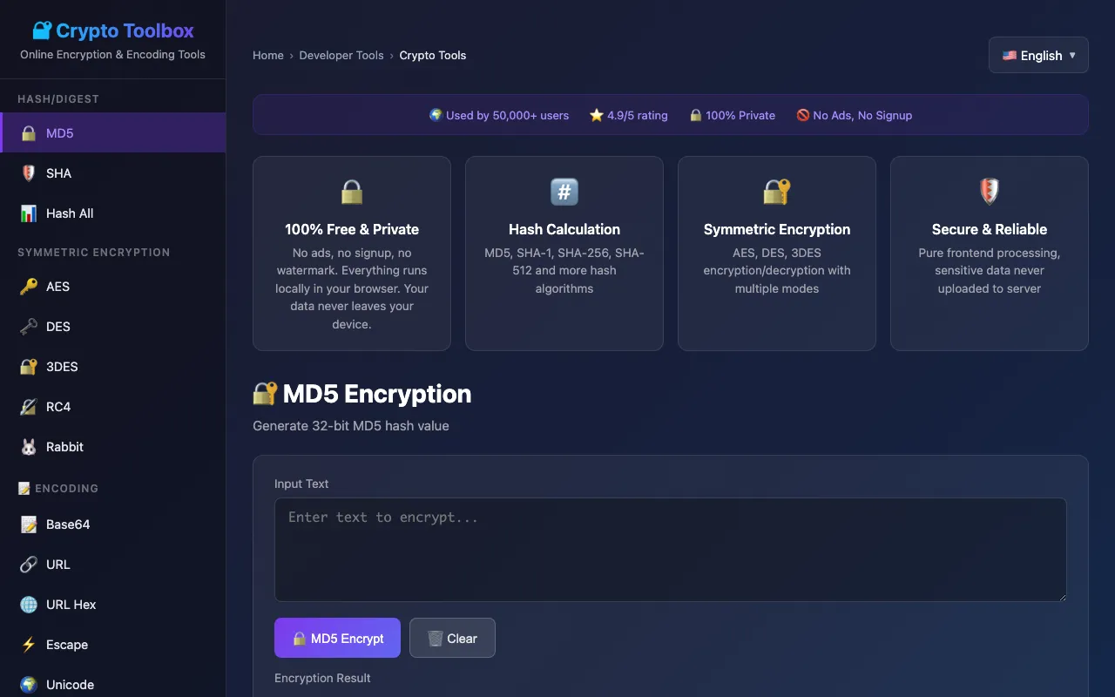Click the URL chain-link icon

29,565
